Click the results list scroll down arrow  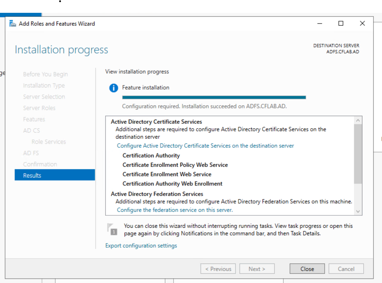[358, 211]
